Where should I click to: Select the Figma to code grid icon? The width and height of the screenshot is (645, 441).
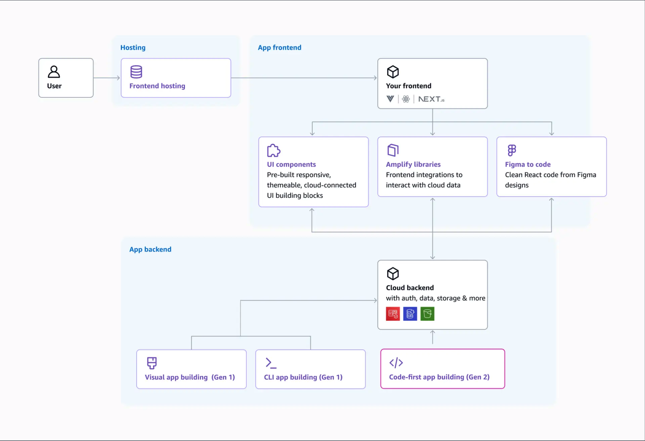click(511, 150)
